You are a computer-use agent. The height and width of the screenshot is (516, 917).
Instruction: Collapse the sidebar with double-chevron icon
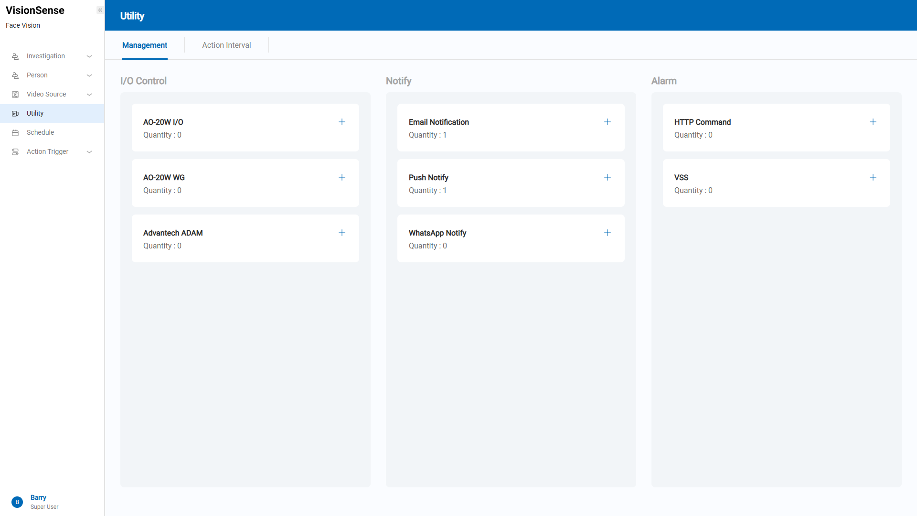[x=100, y=10]
